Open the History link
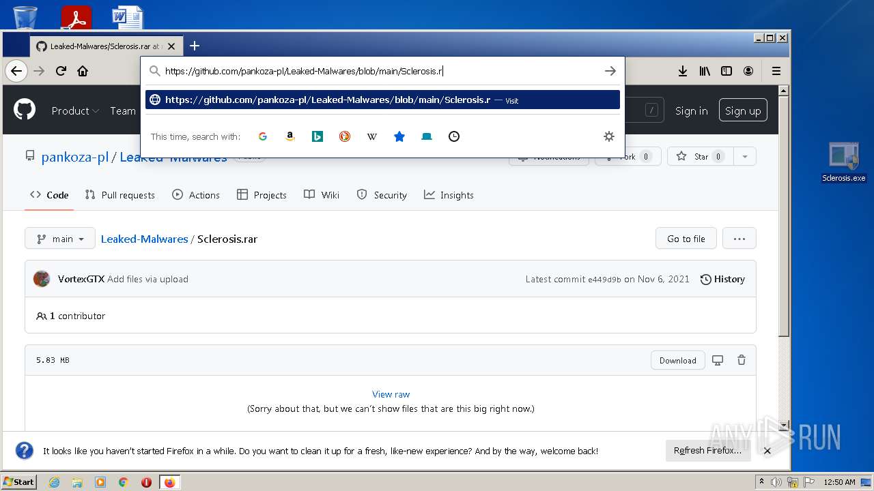Viewport: 874px width, 491px height. click(x=722, y=279)
